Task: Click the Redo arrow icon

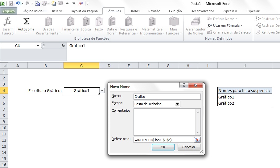Action: 27,3
